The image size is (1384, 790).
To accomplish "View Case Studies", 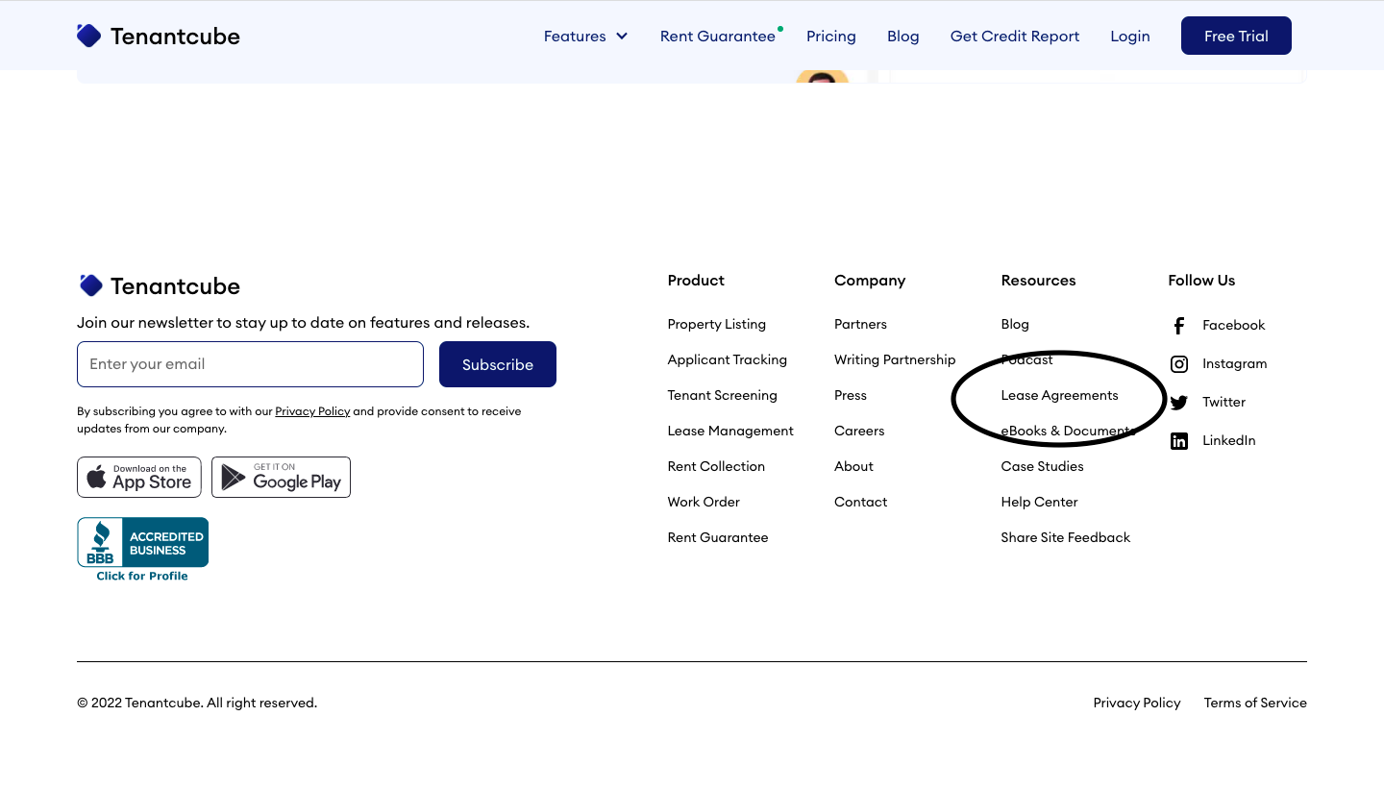I will (x=1042, y=467).
